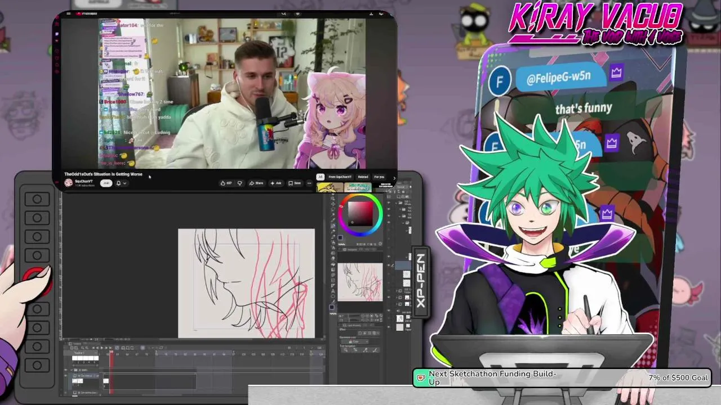This screenshot has width=721, height=405.
Task: Toggle visibility of the Paper layer
Action: point(389,327)
